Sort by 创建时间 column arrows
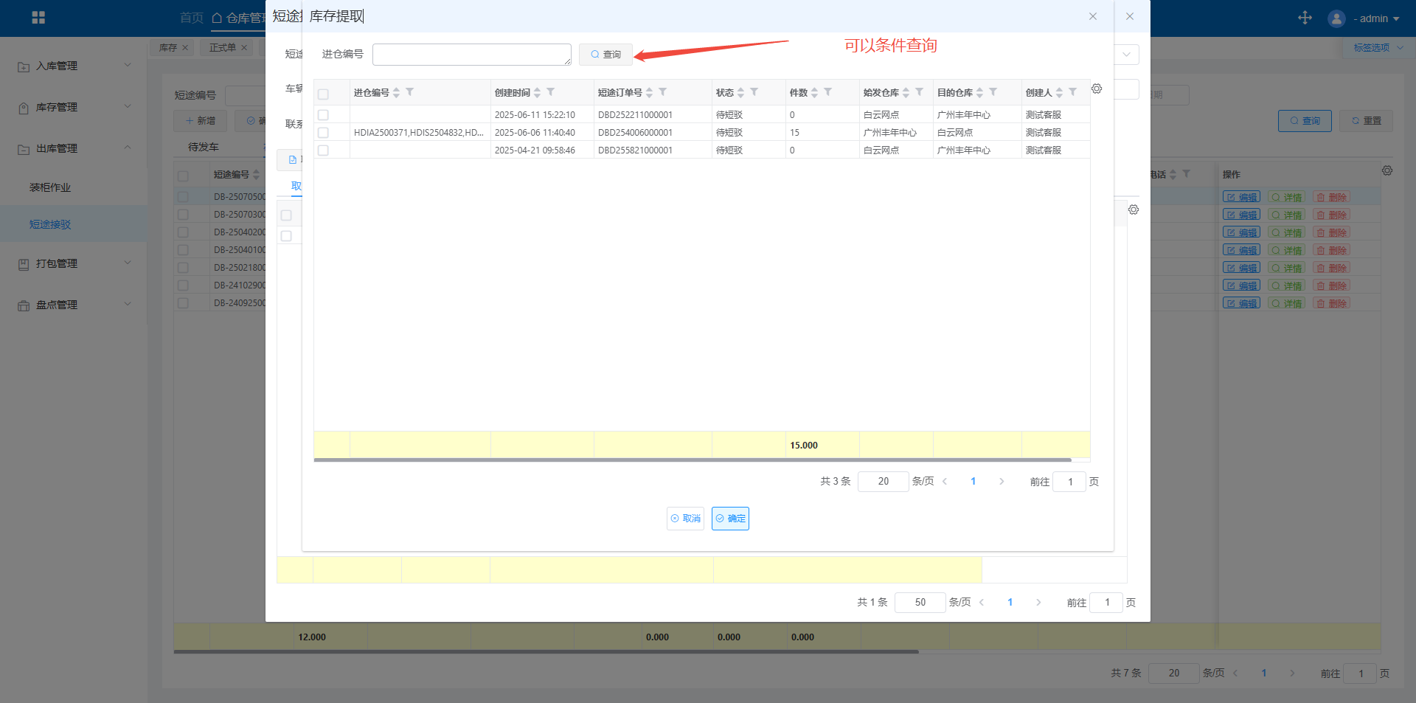This screenshot has height=703, width=1416. (538, 92)
